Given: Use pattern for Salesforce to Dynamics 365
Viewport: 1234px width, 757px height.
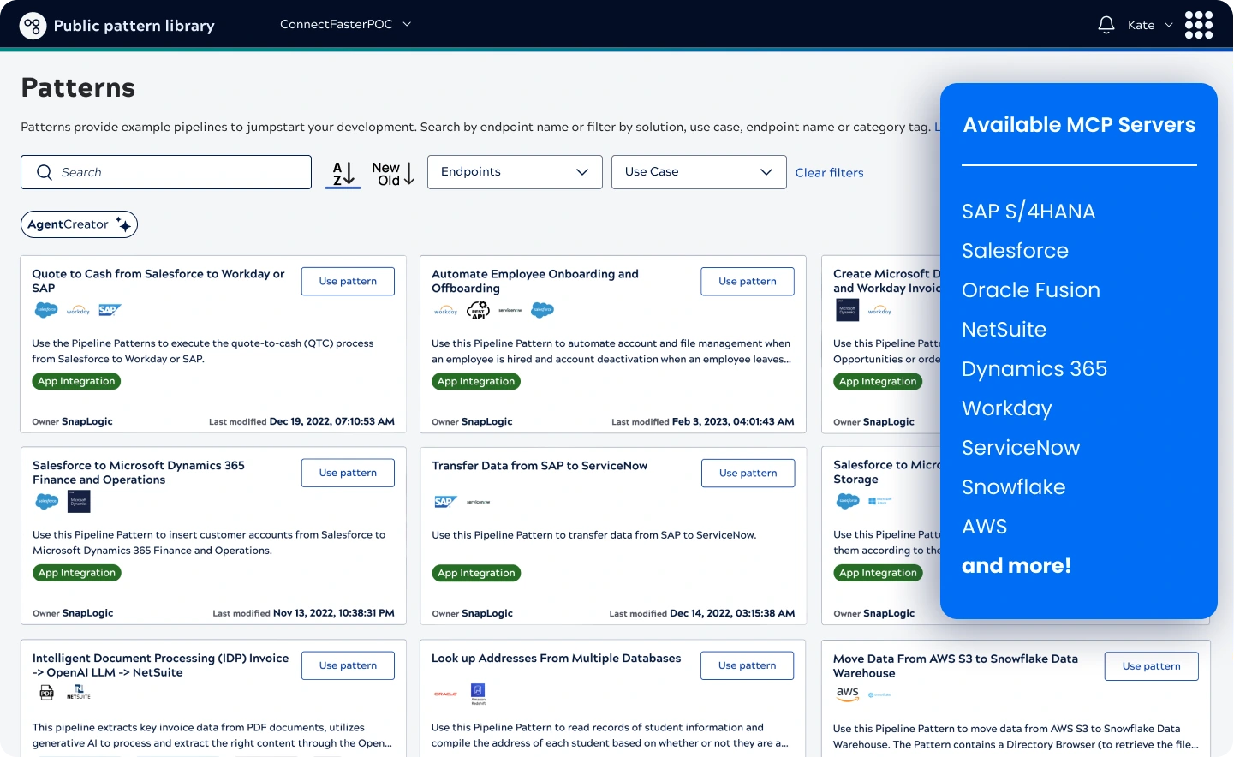Looking at the screenshot, I should click(x=348, y=473).
